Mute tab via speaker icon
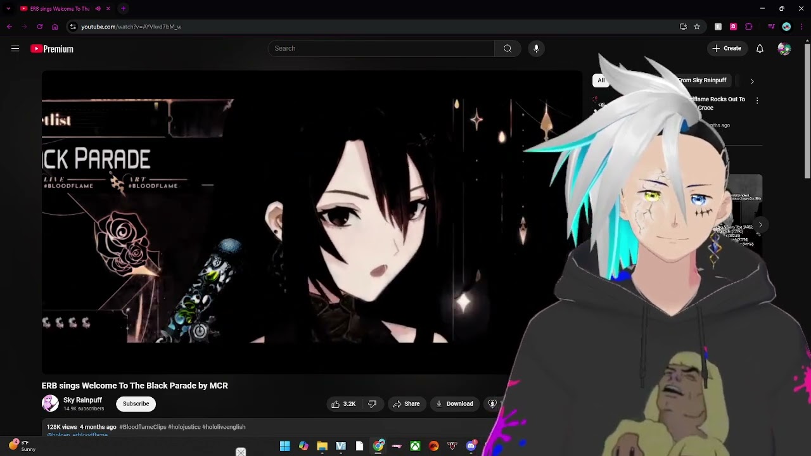811x456 pixels. [98, 9]
